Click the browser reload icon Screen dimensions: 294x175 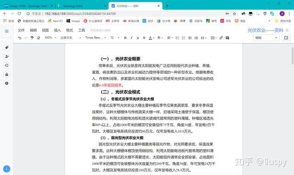coord(19,14)
